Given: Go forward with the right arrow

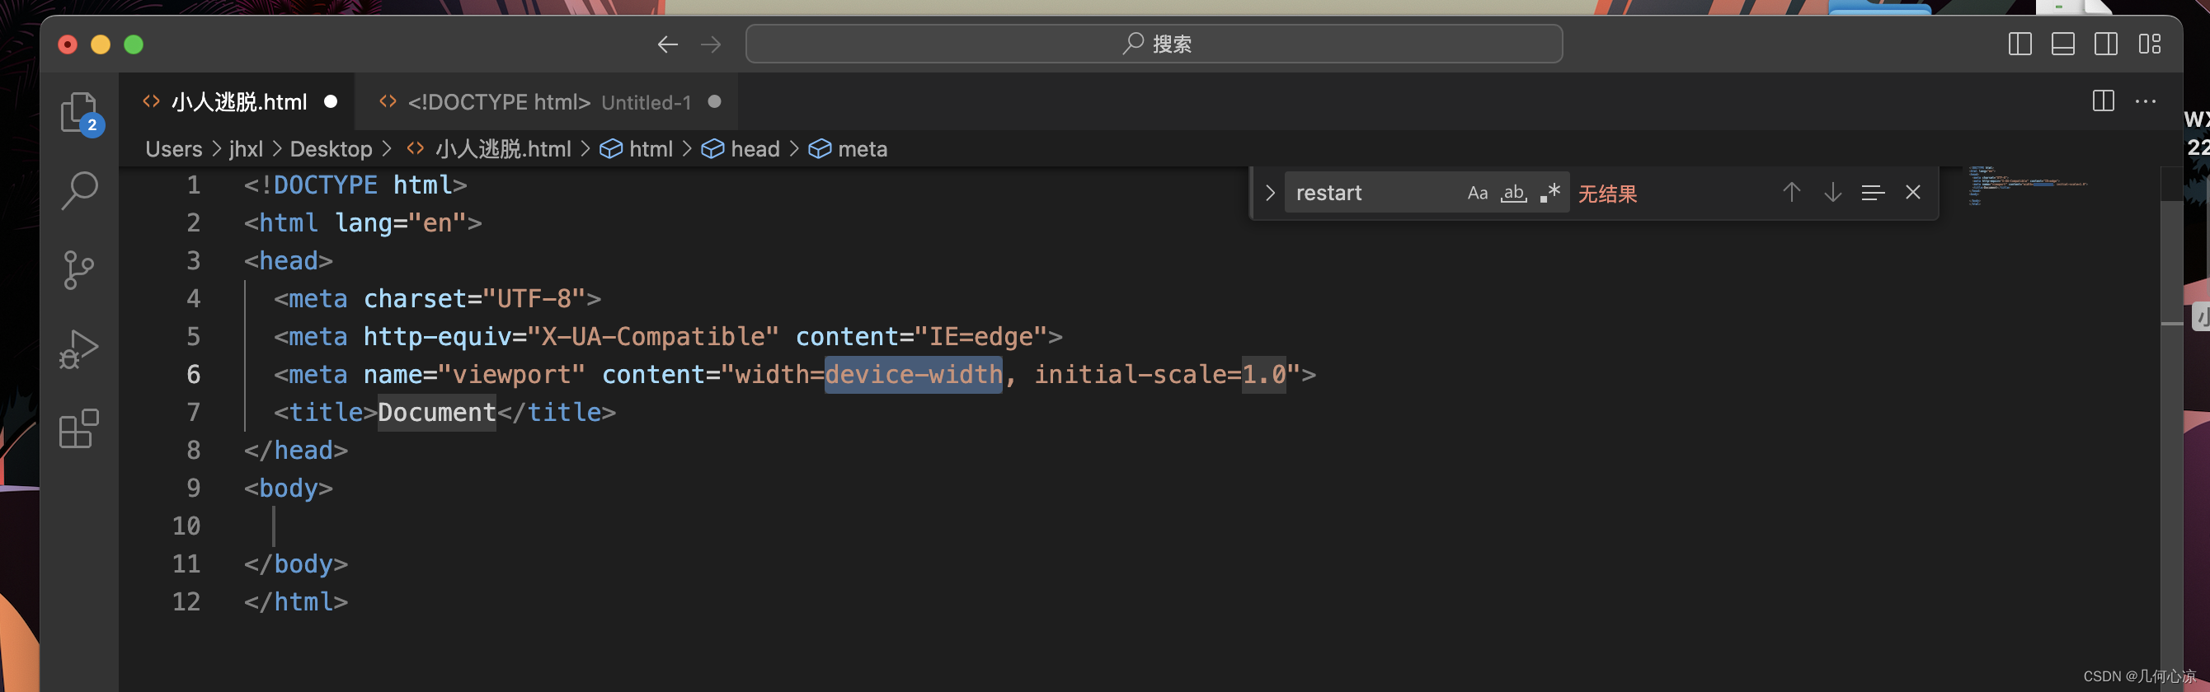Looking at the screenshot, I should pos(710,44).
